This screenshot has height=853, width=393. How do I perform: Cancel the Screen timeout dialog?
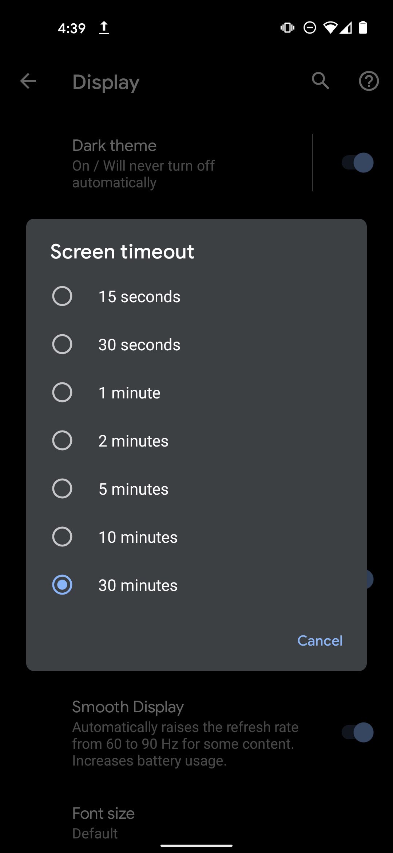click(319, 640)
